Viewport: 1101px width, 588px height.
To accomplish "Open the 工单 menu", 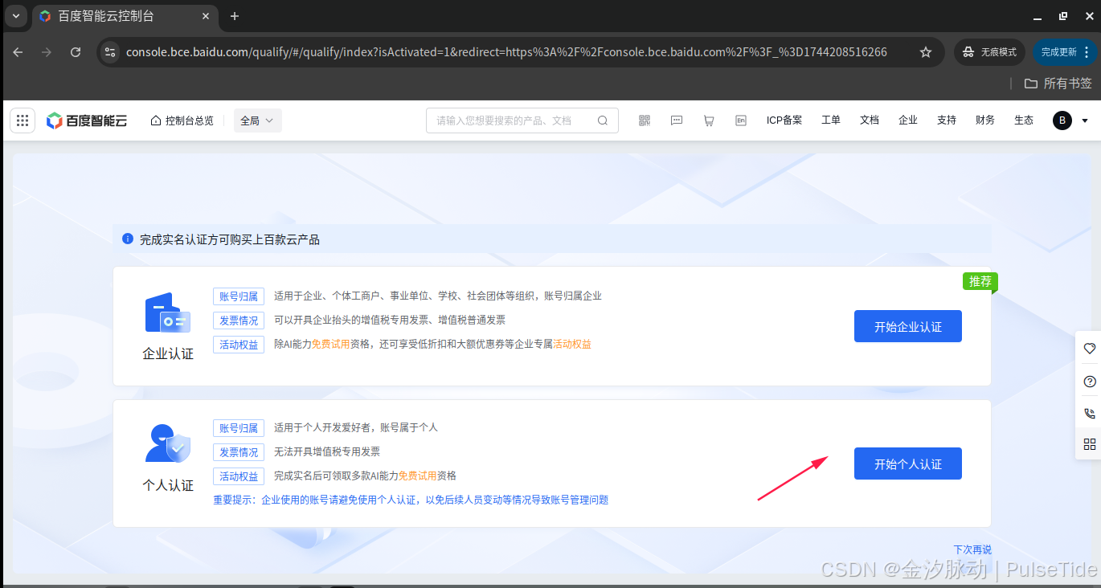I will [x=831, y=120].
